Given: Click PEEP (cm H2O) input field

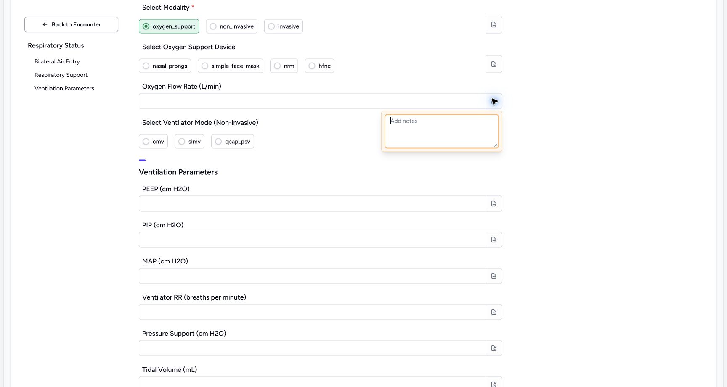Looking at the screenshot, I should point(312,204).
